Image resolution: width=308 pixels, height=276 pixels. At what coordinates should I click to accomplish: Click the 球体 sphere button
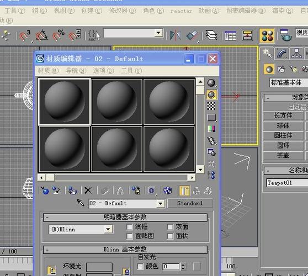point(283,125)
